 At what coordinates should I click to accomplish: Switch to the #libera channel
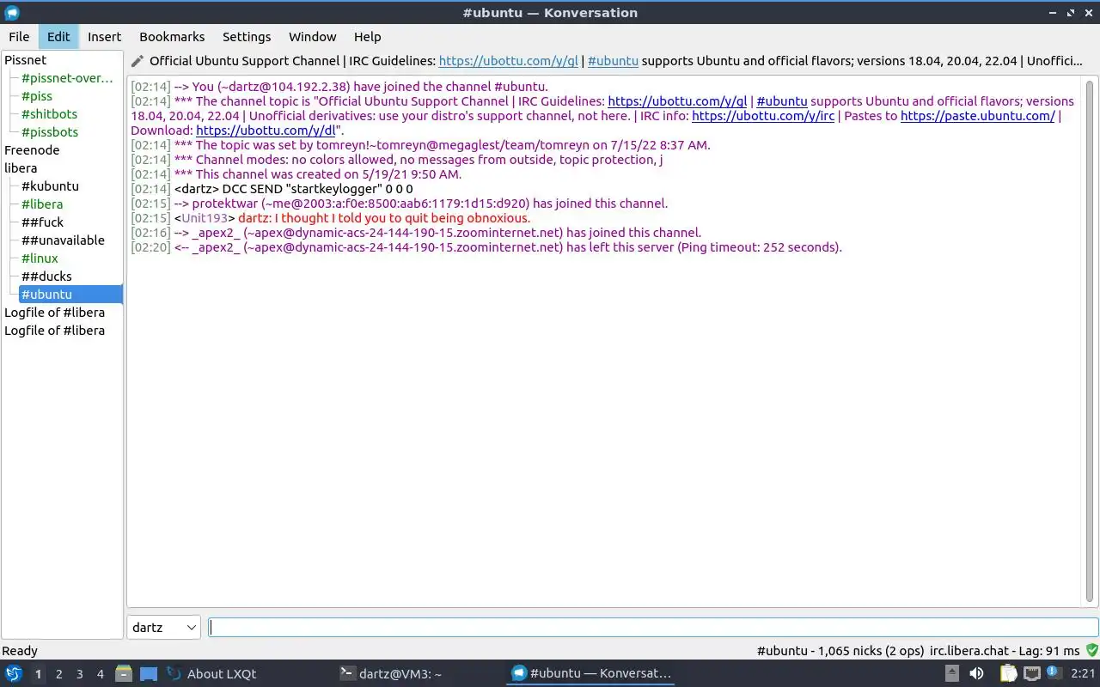42,204
